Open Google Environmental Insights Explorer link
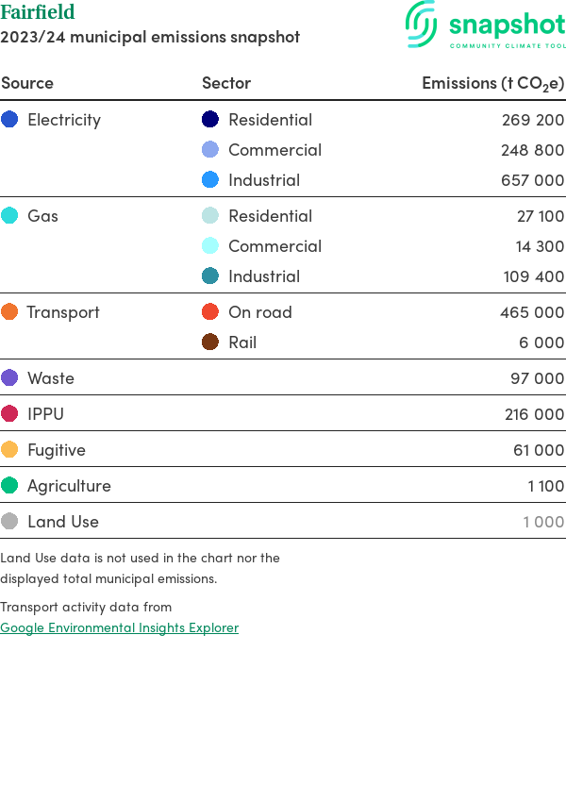 [x=119, y=627]
